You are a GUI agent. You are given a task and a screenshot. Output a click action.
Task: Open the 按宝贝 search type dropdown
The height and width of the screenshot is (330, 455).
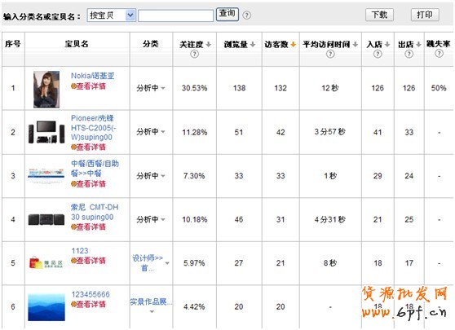[x=112, y=15]
